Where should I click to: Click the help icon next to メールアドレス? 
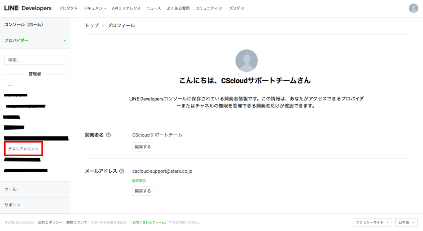pos(121,171)
